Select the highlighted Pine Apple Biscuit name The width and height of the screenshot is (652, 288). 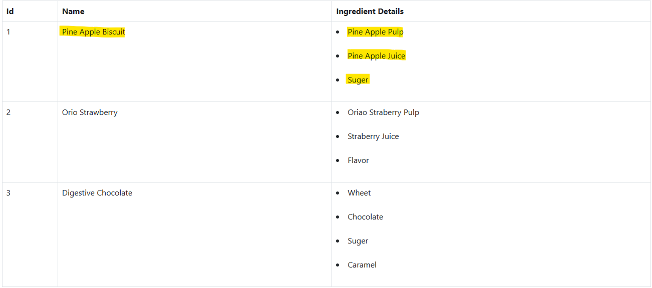[x=93, y=32]
